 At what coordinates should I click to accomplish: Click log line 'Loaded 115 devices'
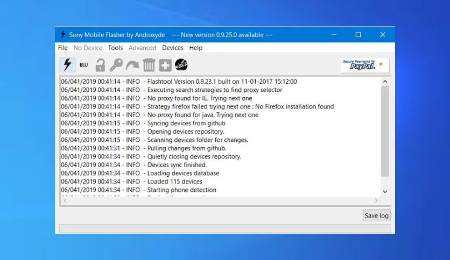tap(131, 181)
